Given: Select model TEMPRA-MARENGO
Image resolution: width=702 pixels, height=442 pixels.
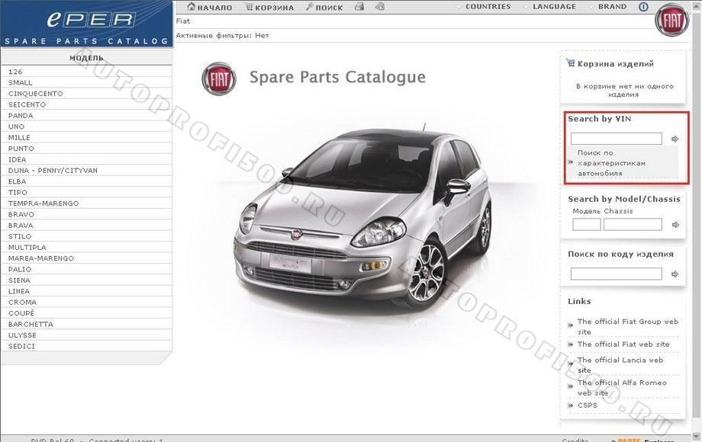Looking at the screenshot, I should pos(86,203).
